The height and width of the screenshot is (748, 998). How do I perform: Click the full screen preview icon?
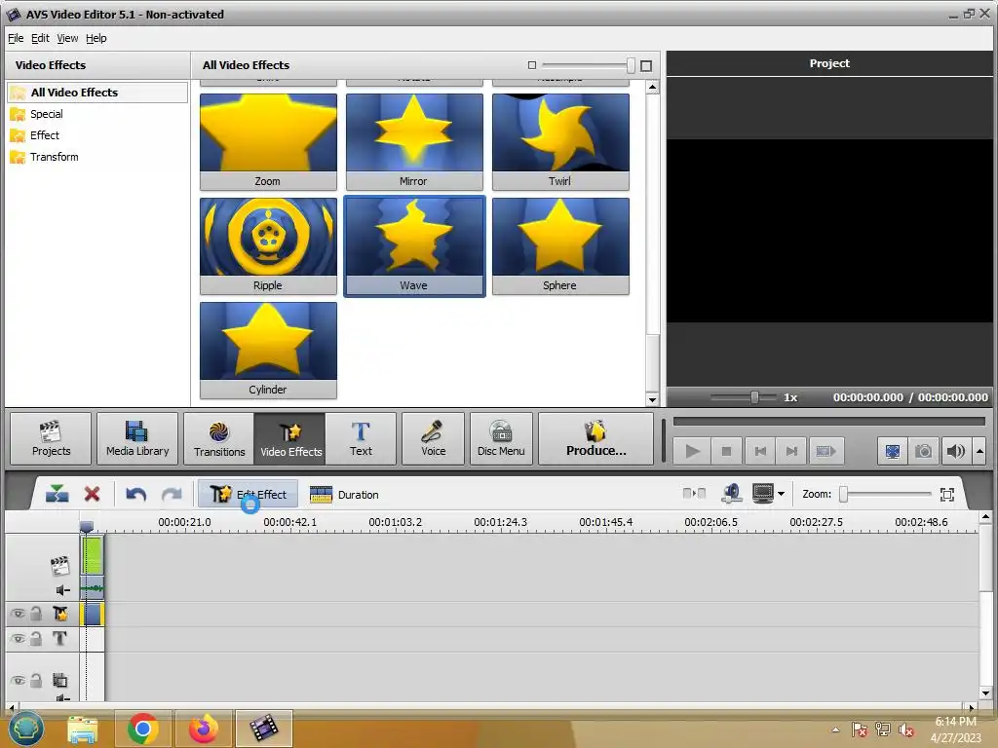pos(893,452)
